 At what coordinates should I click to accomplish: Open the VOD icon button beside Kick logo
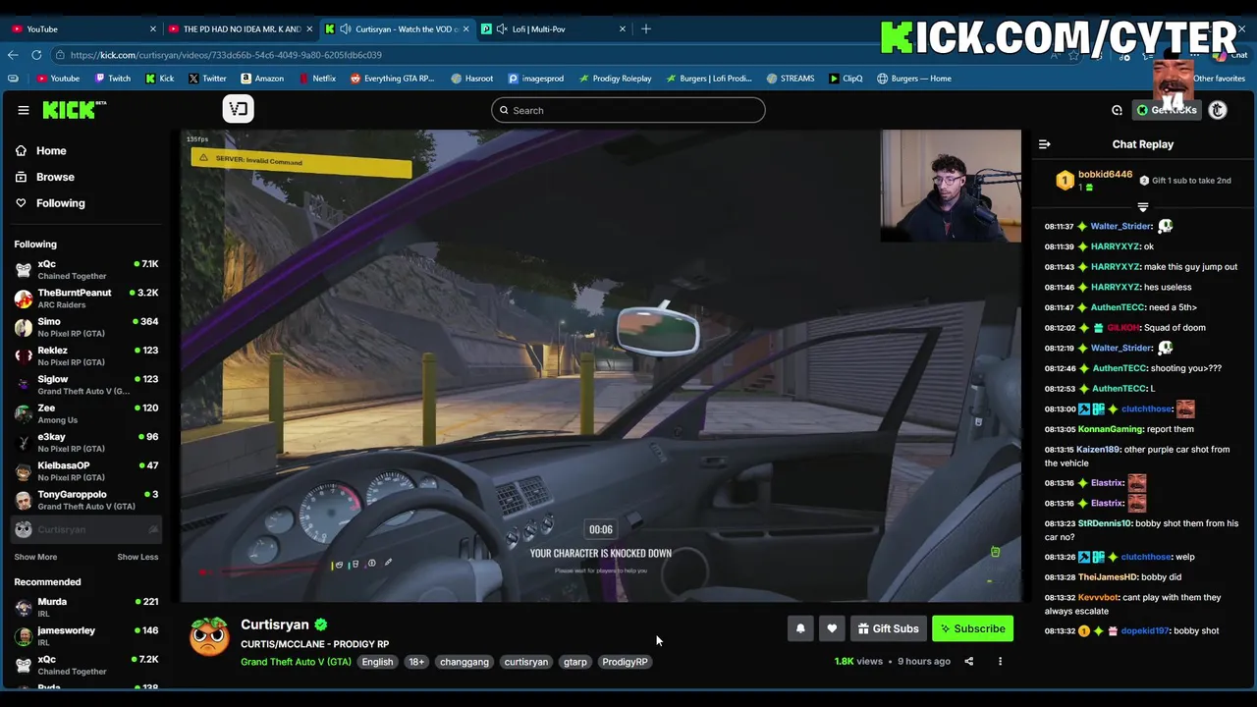(238, 109)
